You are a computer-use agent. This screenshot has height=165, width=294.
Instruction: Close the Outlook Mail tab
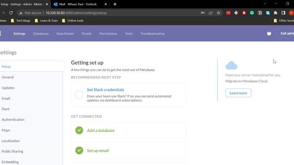(x=106, y=4)
